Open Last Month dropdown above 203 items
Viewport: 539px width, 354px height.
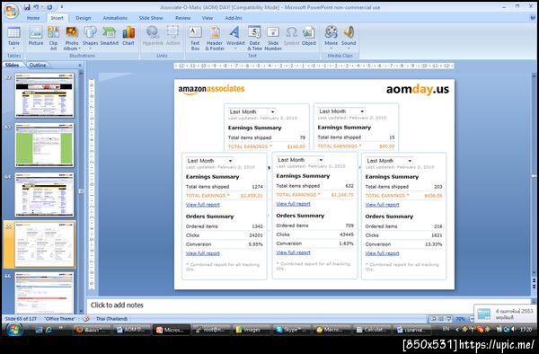tap(389, 161)
